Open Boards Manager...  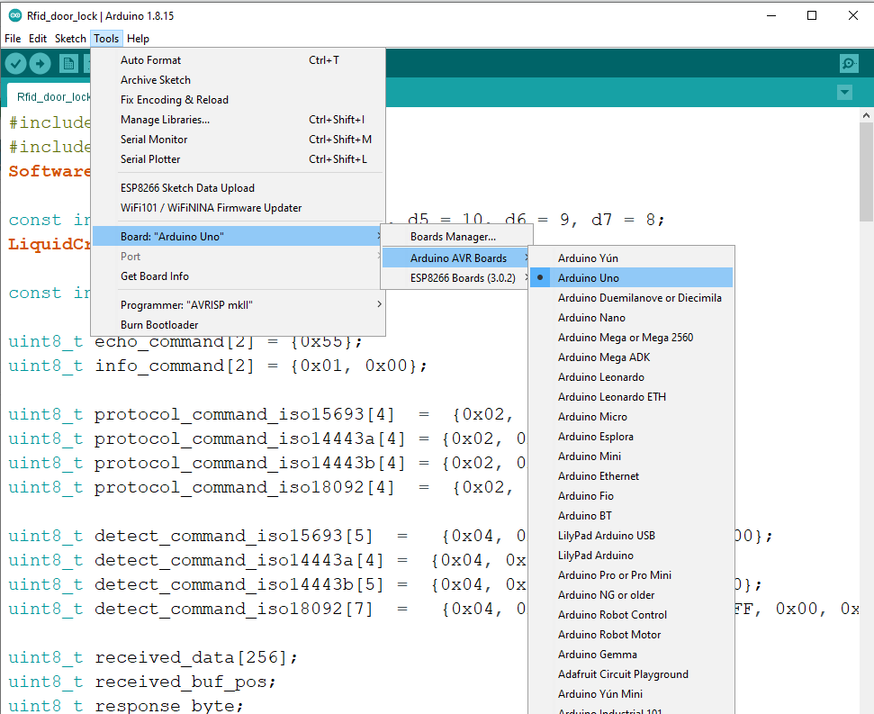click(455, 236)
